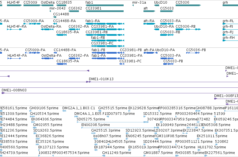This screenshot has width=238, height=157.
Task: Select transcript CG33981-RA
Action: 102,26
